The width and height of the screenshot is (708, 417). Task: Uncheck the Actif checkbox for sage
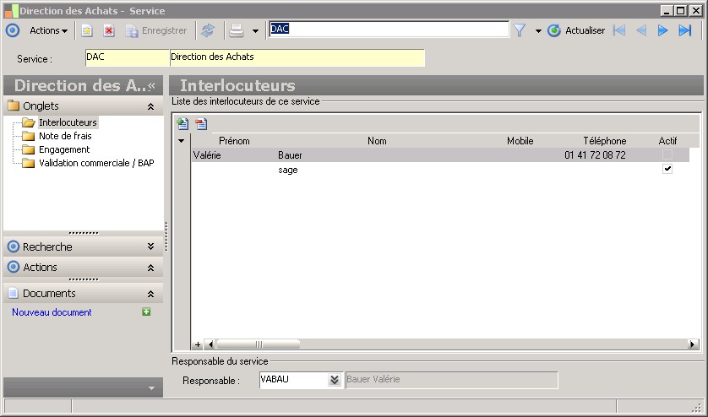coord(667,169)
